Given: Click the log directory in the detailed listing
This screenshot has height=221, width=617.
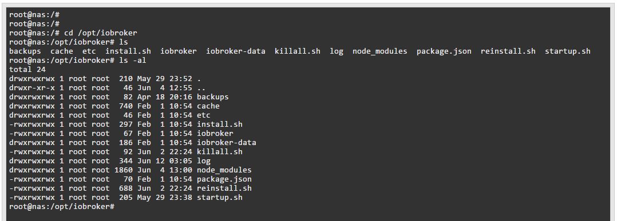Looking at the screenshot, I should [x=203, y=161].
